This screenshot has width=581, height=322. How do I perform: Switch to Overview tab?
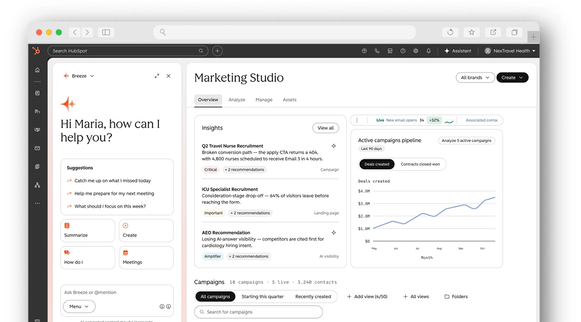(208, 100)
